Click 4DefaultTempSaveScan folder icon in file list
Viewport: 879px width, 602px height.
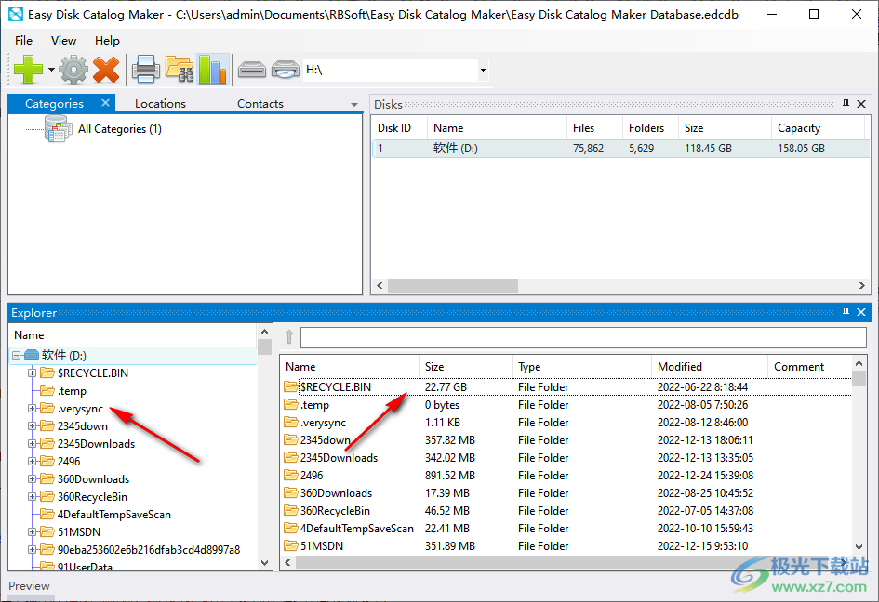point(290,528)
